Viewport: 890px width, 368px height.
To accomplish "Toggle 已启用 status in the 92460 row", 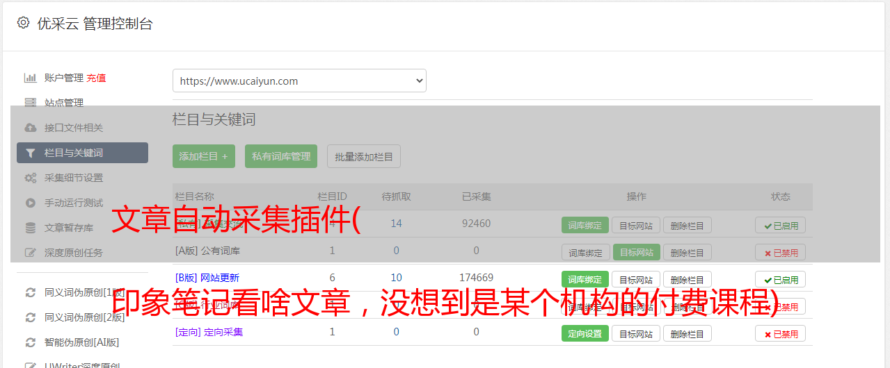I will (781, 225).
